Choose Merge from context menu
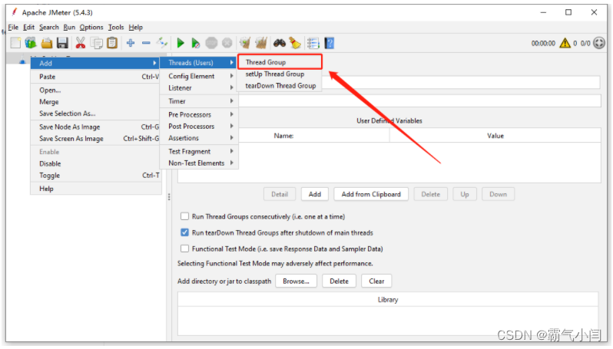This screenshot has width=613, height=349. [95, 102]
